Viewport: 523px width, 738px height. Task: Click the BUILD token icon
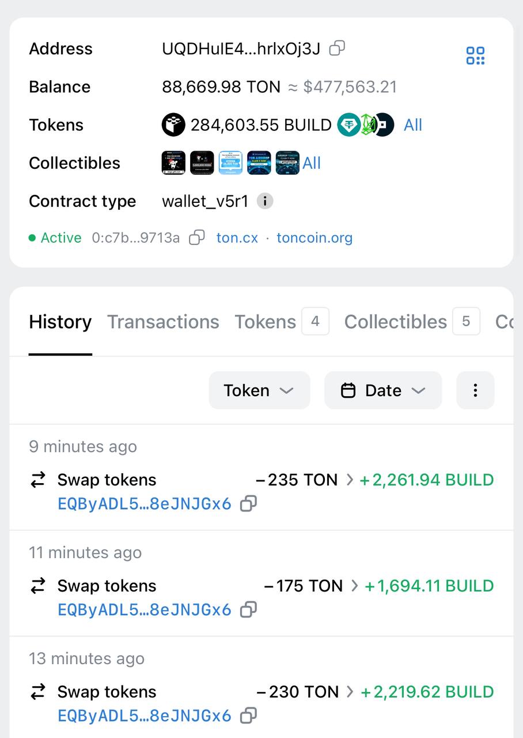(x=173, y=125)
